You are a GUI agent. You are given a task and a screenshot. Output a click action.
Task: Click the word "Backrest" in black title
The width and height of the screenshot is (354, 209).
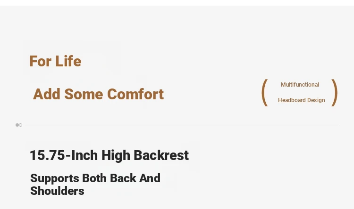pos(161,155)
